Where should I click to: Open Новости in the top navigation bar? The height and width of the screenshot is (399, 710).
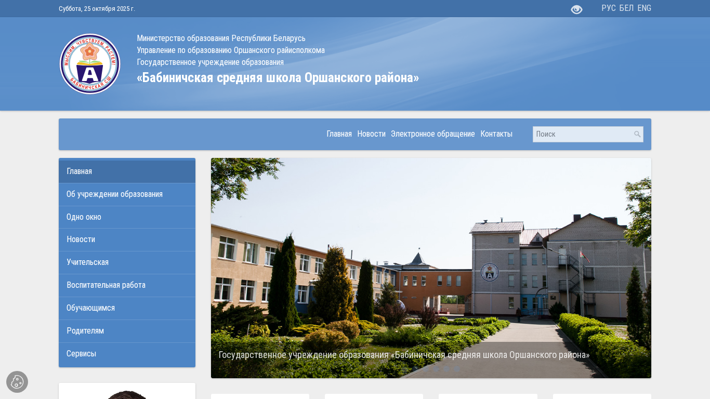click(371, 134)
